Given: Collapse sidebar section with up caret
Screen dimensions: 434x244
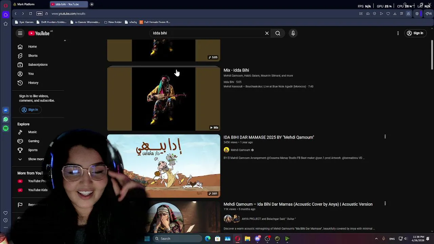Looking at the screenshot, I should coord(65,41).
